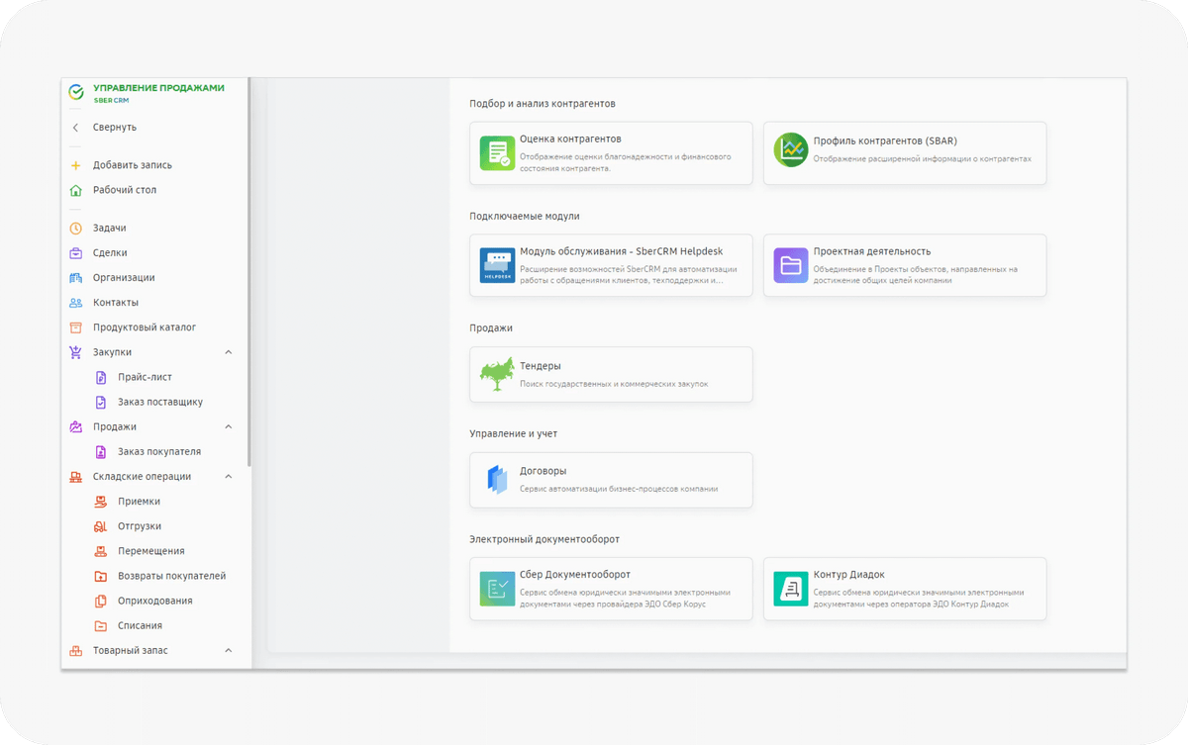Viewport: 1188px width, 745px height.
Task: Click the document icon next to Заказ покупателя
Action: coord(100,451)
